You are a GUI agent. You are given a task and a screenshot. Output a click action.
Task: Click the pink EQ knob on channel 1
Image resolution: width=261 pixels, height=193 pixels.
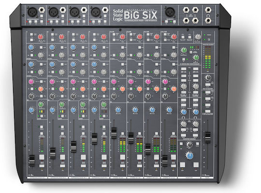[x=31, y=82]
